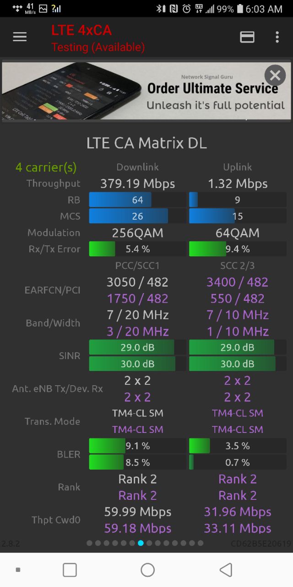The width and height of the screenshot is (293, 587).
Task: Tap the downlink RB bar showing 64
Action: point(137,200)
